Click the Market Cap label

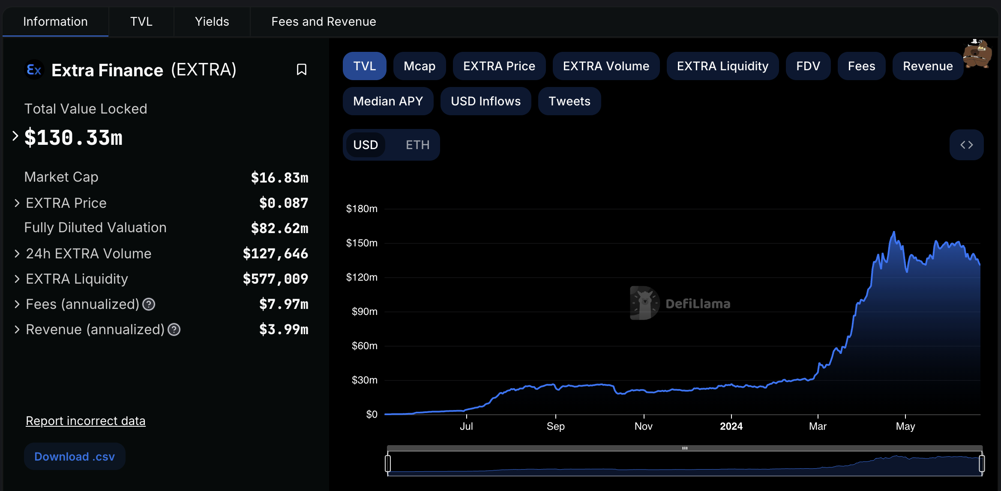(61, 177)
